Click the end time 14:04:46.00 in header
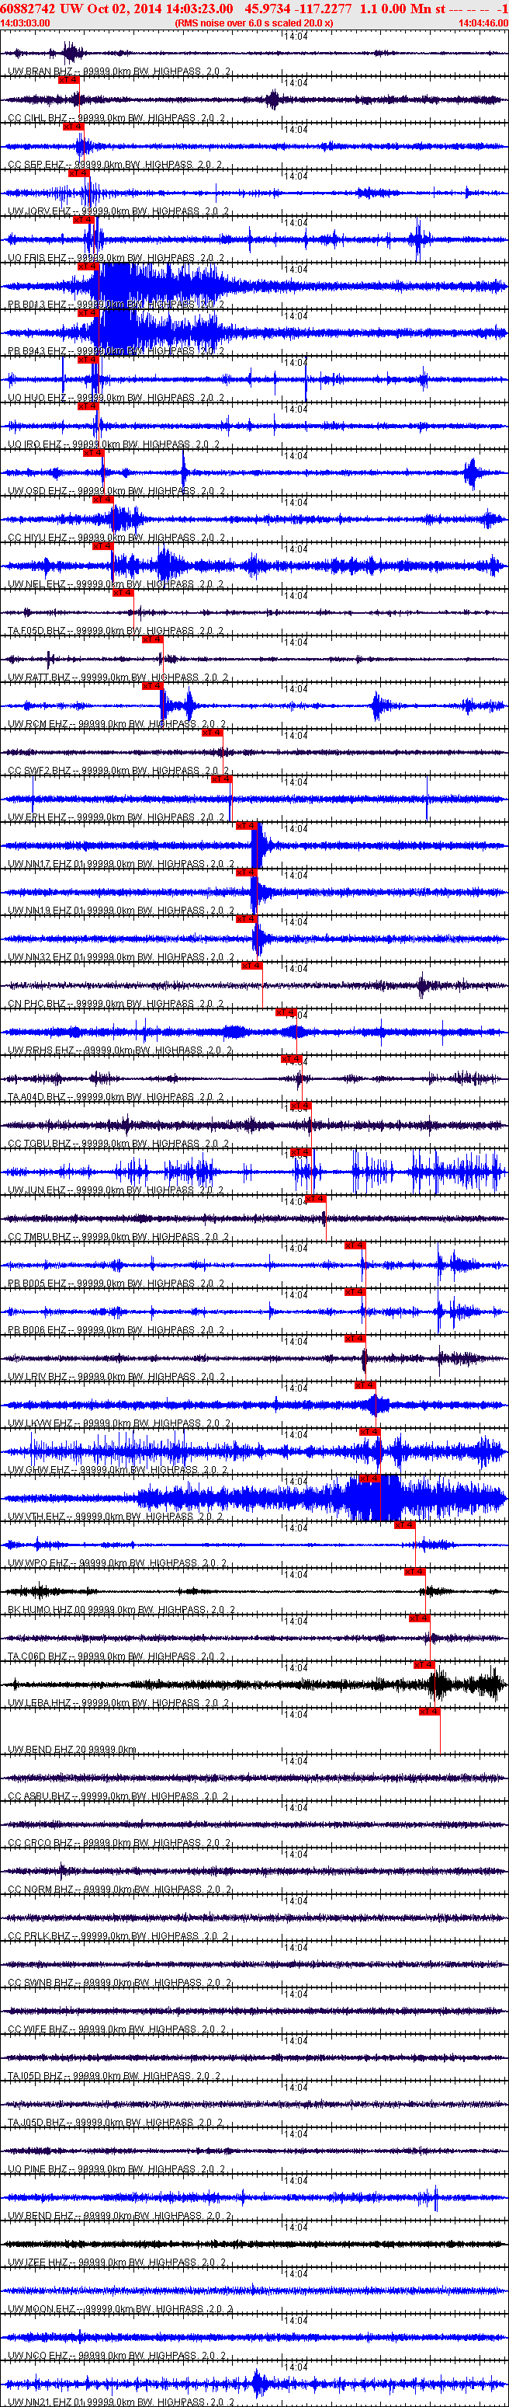 pyautogui.click(x=483, y=23)
